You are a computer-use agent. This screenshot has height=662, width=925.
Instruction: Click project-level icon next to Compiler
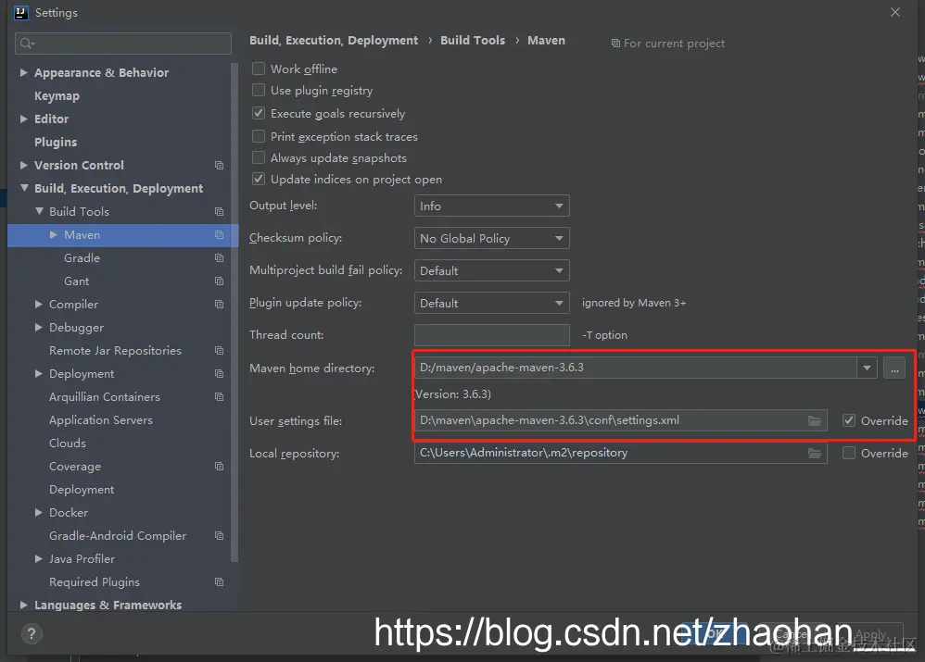point(219,305)
